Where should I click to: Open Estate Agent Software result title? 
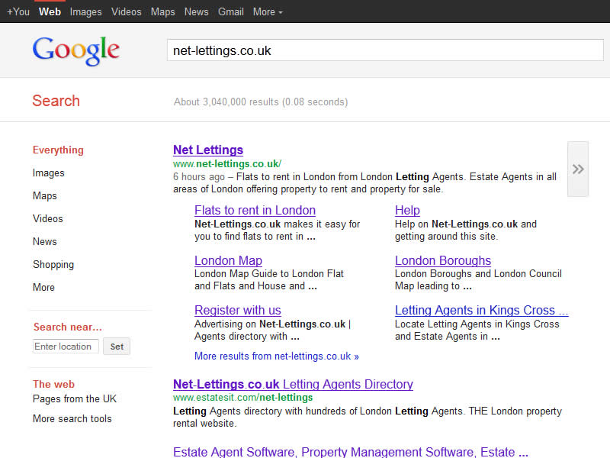(351, 452)
